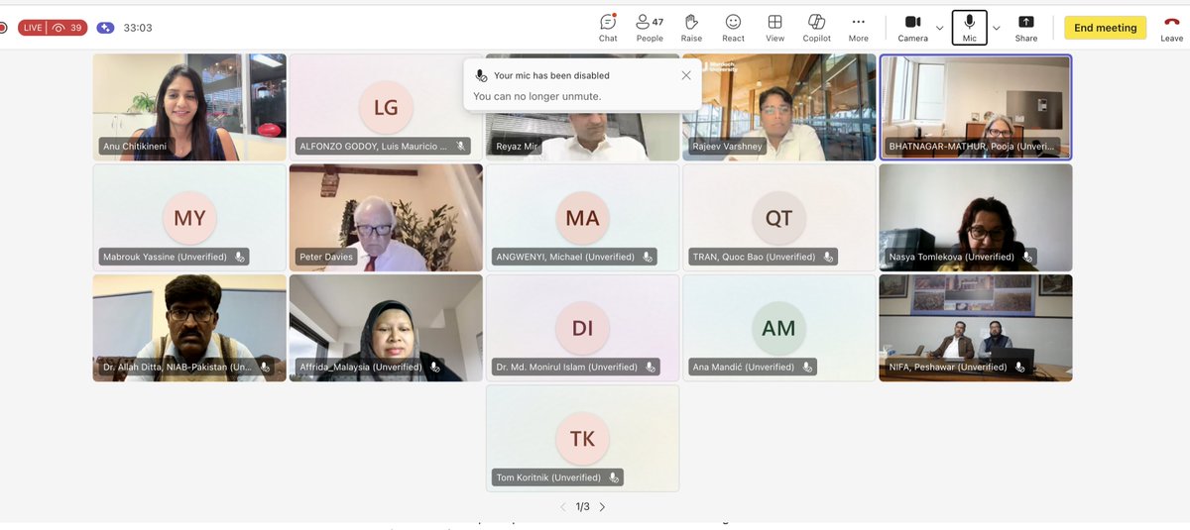Go to previous page of participants
The height and width of the screenshot is (530, 1190).
(563, 507)
